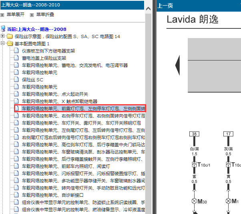Click document icon of 高位刹车灯灯泡 row
This screenshot has width=241, height=214.
coord(16,144)
